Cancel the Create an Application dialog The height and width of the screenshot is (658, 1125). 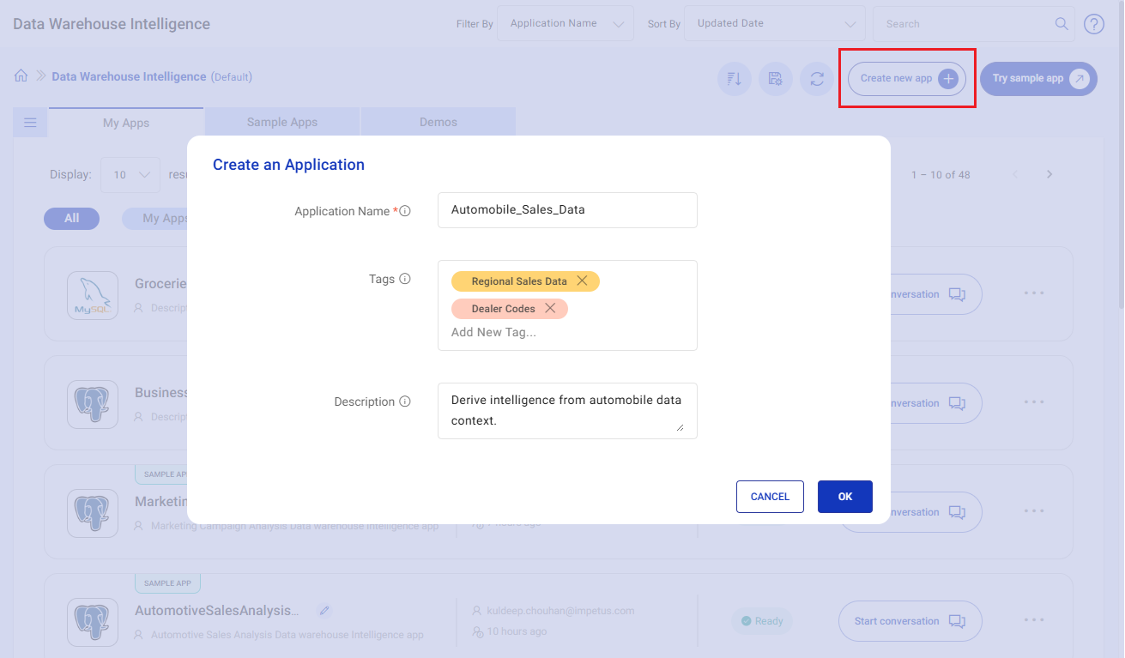pyautogui.click(x=770, y=497)
